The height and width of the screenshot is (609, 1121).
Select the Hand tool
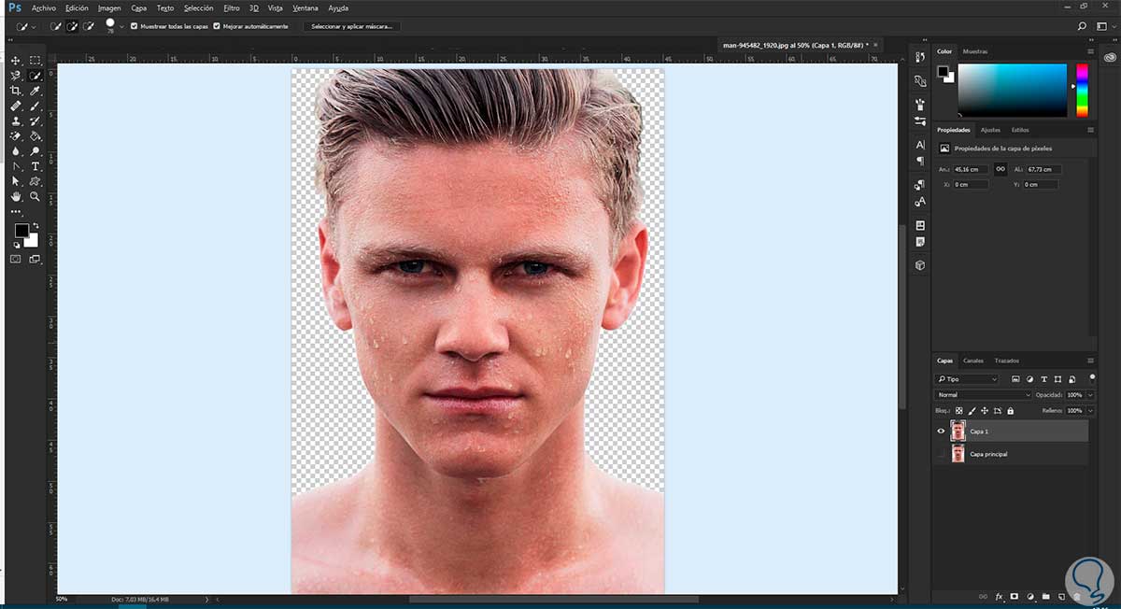tap(15, 197)
